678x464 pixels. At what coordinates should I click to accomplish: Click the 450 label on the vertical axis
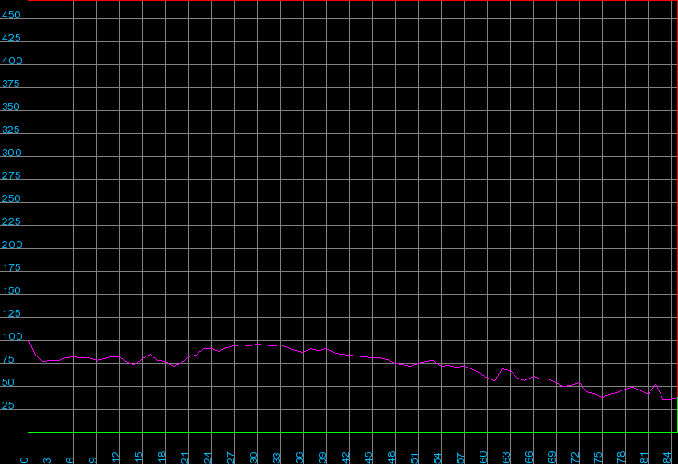click(11, 15)
